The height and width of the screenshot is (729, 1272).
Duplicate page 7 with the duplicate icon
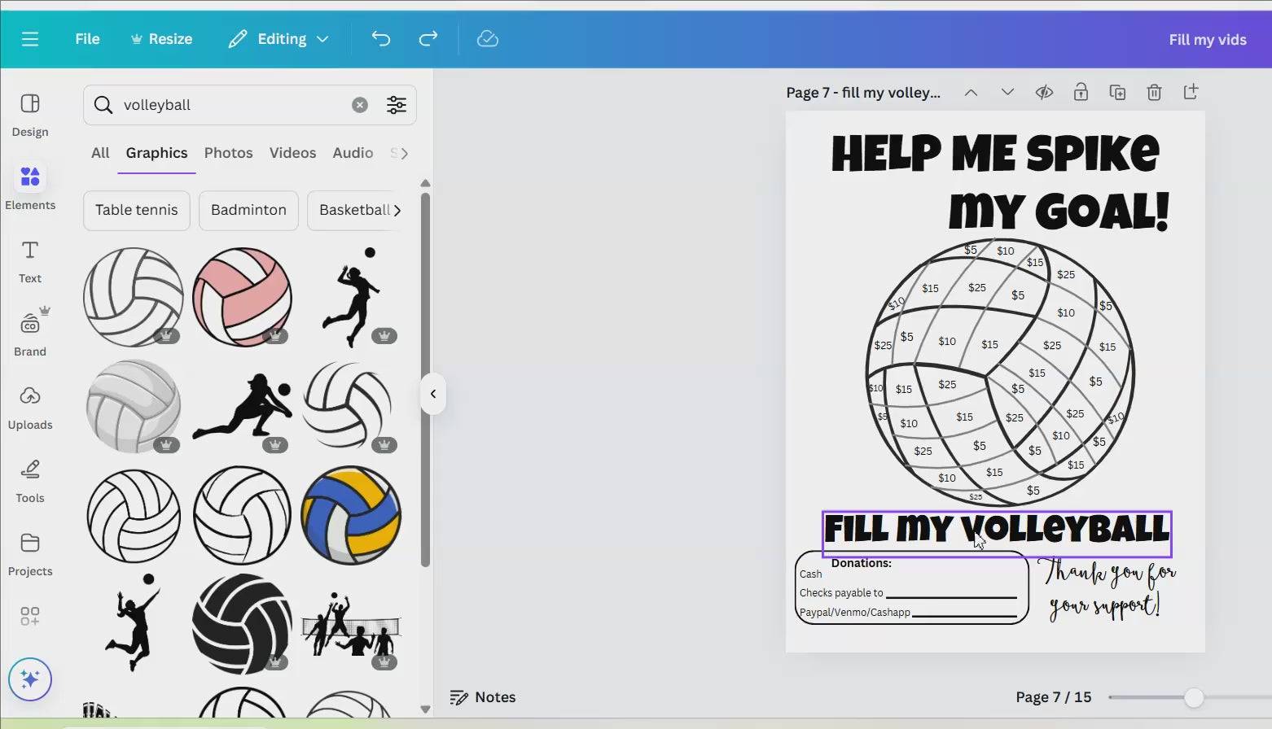point(1117,93)
